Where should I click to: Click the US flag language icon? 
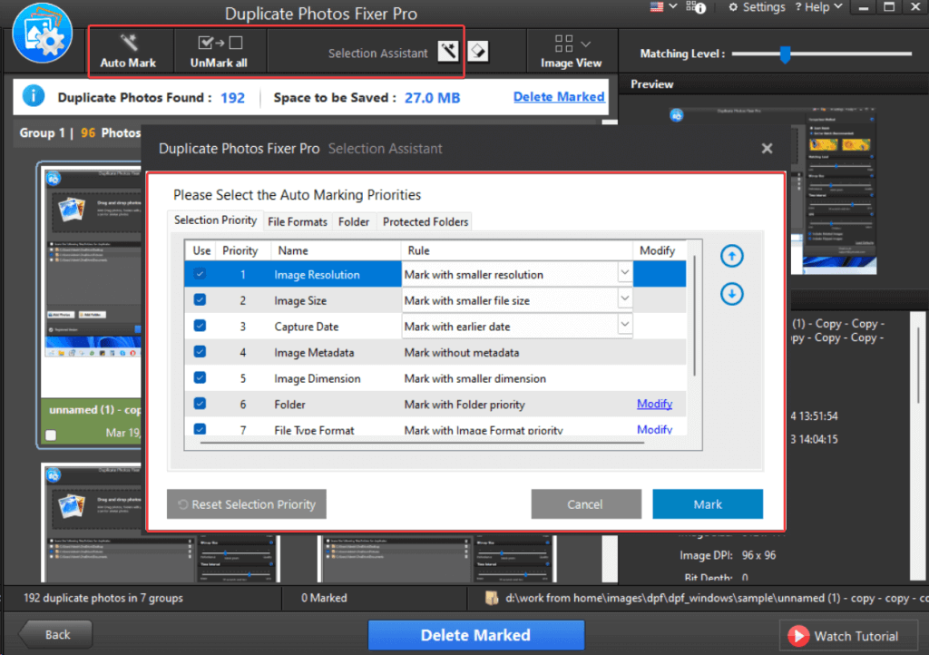[x=657, y=7]
